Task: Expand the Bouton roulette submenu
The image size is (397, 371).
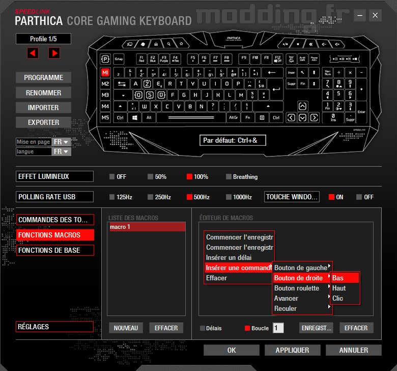Action: click(302, 288)
